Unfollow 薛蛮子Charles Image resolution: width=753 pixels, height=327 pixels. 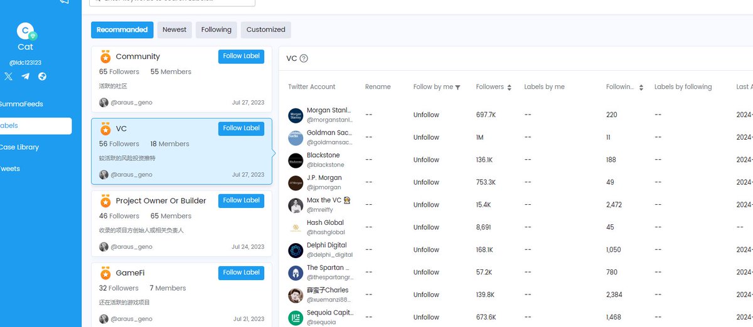click(x=426, y=296)
